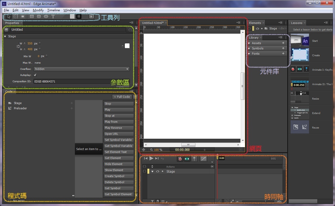Select the Rounded Rectangle tool
This screenshot has height=206, width=335.
39,16
